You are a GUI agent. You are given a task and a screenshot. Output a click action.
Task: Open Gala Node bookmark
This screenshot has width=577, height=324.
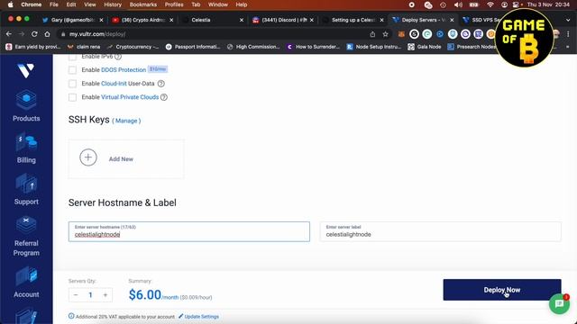pyautogui.click(x=425, y=47)
